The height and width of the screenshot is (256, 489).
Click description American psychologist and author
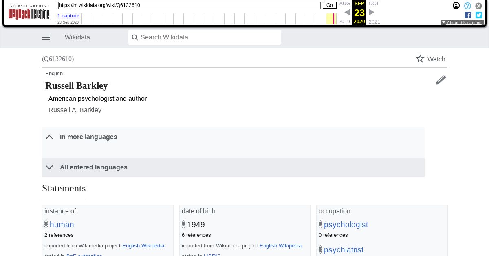click(x=98, y=99)
